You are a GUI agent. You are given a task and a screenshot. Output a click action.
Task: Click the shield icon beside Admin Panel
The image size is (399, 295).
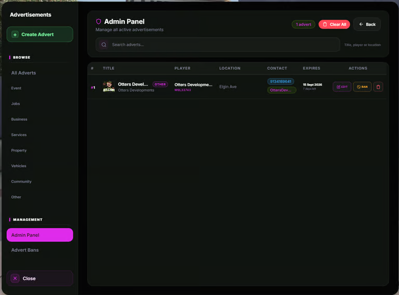coord(99,22)
